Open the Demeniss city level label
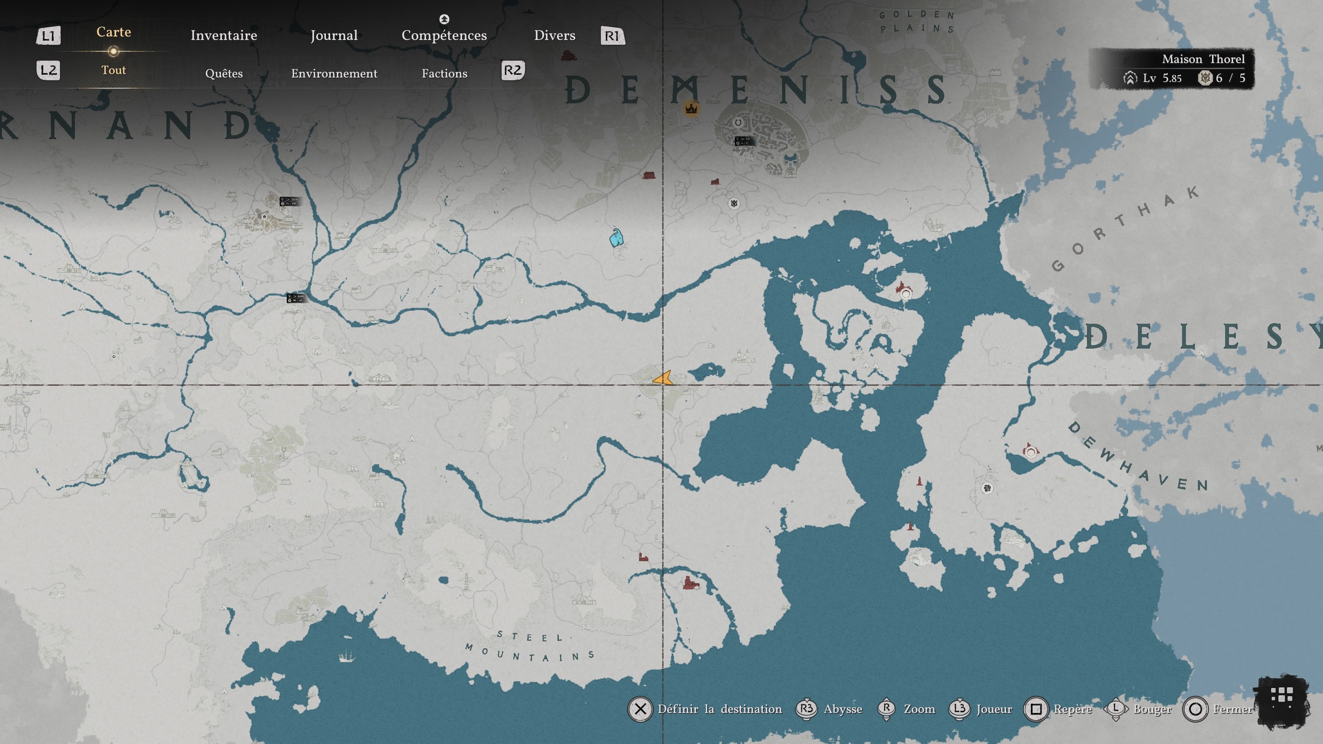 745,141
